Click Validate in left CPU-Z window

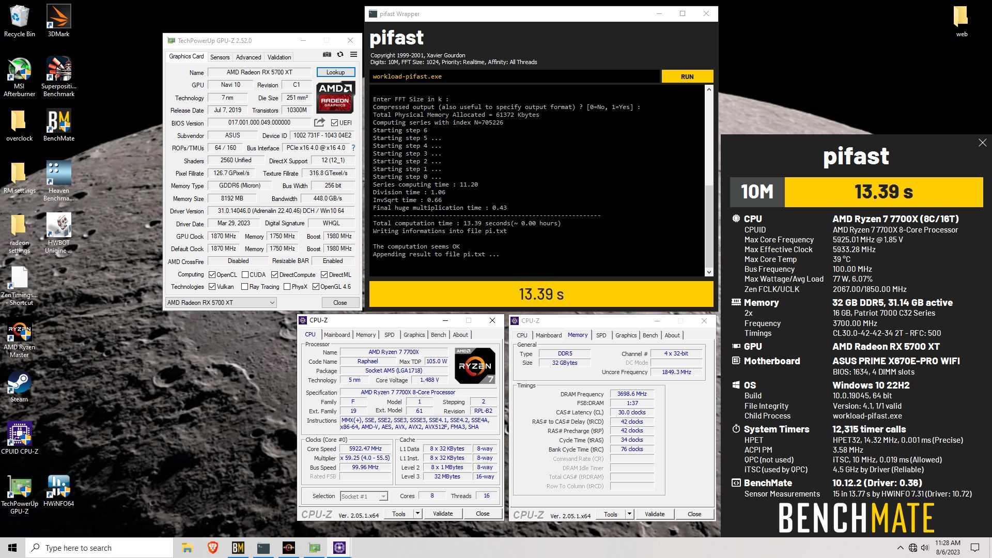(x=443, y=514)
